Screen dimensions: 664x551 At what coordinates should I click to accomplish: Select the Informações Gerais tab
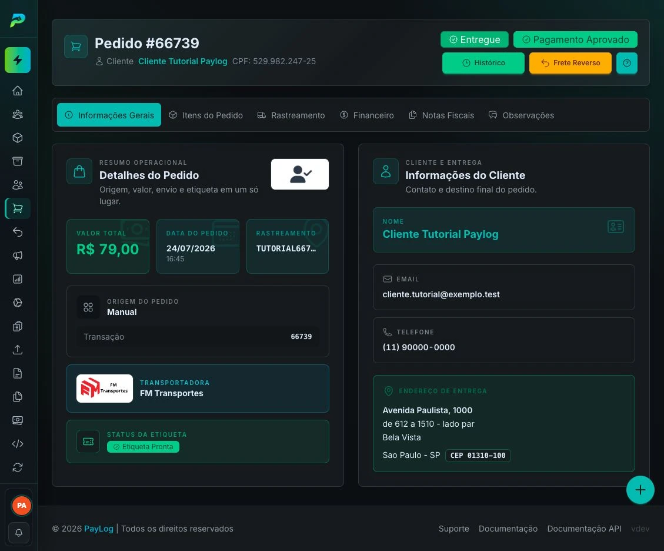(x=109, y=115)
